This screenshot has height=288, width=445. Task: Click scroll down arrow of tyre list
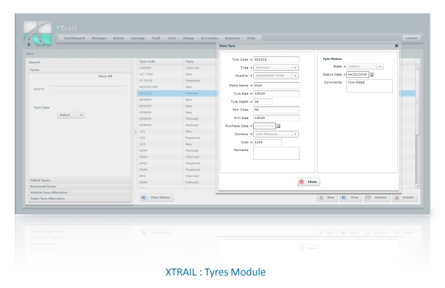[x=417, y=186]
